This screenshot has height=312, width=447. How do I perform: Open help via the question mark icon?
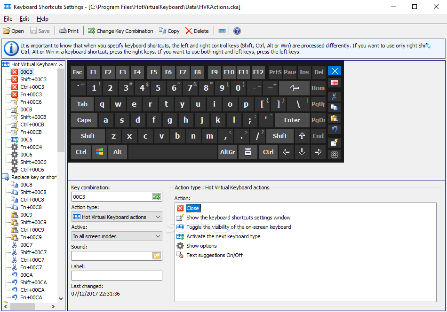[237, 31]
